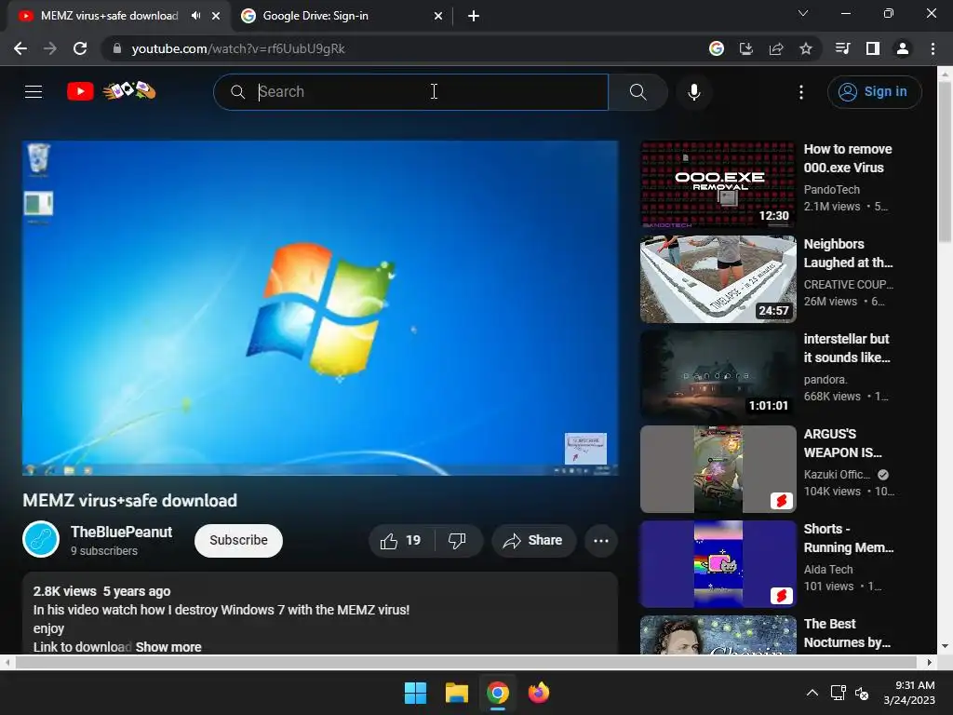Start voice search with the microphone icon
The width and height of the screenshot is (953, 715).
pyautogui.click(x=694, y=92)
